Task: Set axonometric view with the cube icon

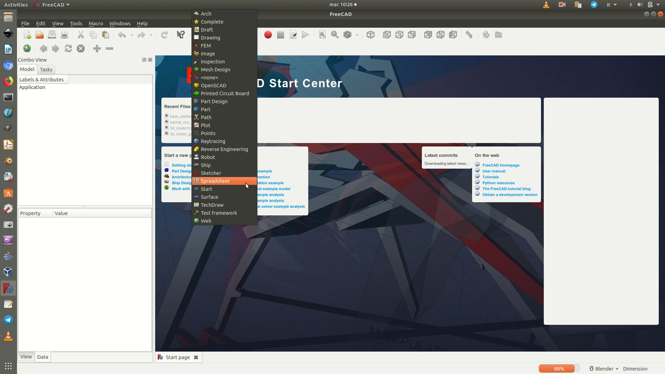Action: (x=371, y=35)
